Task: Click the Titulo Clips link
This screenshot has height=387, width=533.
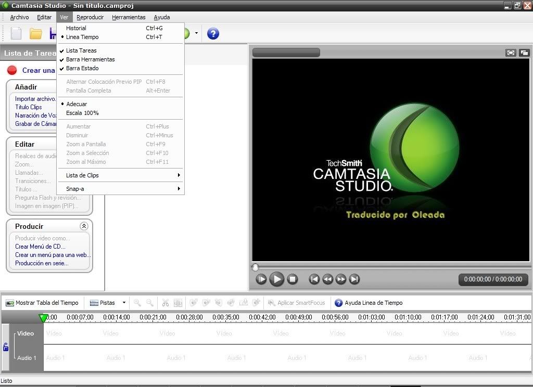Action: (29, 107)
